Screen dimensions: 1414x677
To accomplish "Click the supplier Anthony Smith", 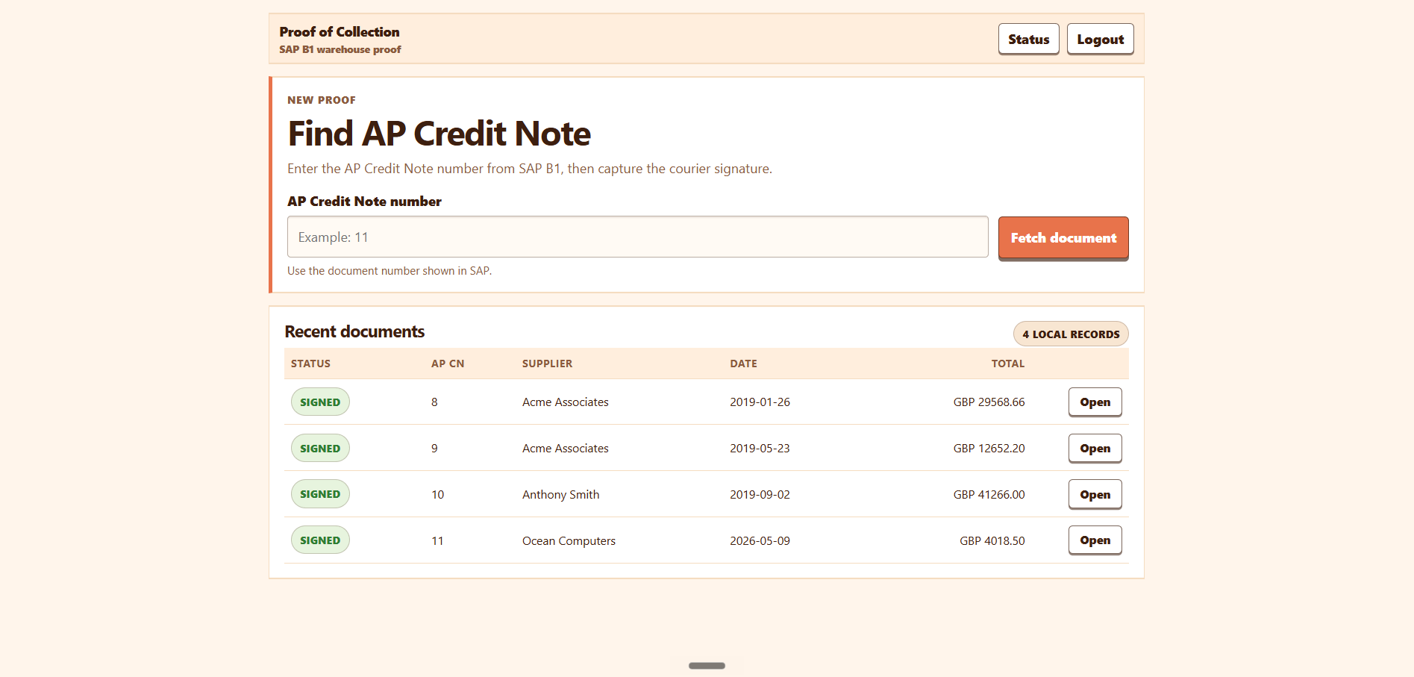I will coord(560,495).
